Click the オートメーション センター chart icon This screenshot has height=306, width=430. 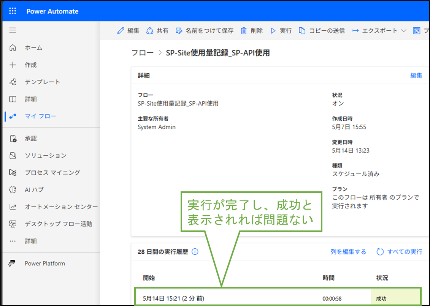coord(13,207)
